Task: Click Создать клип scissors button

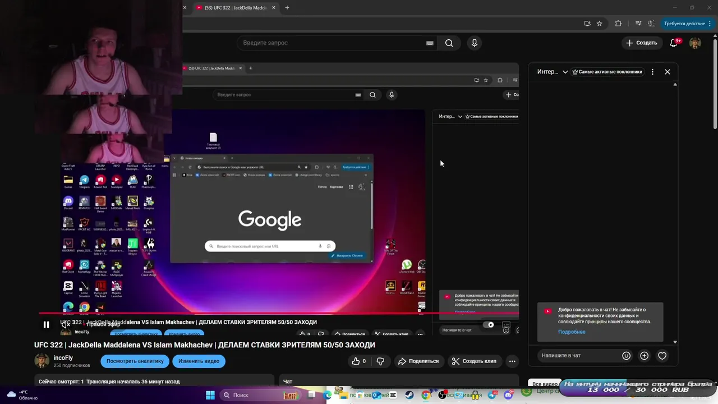Action: (x=474, y=361)
